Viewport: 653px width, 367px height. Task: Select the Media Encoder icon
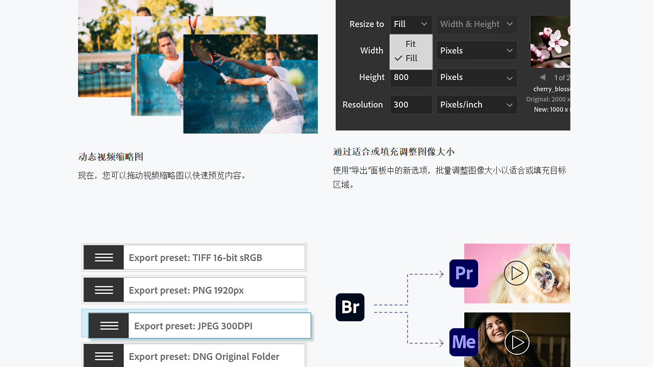pyautogui.click(x=463, y=342)
